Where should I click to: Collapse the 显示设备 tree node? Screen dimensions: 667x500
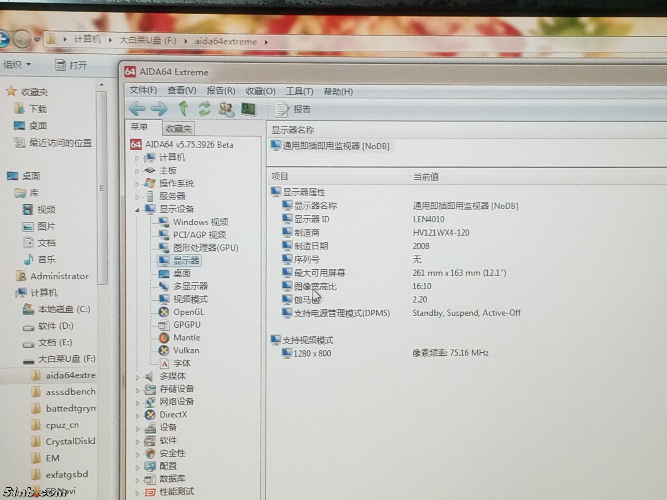click(x=137, y=210)
